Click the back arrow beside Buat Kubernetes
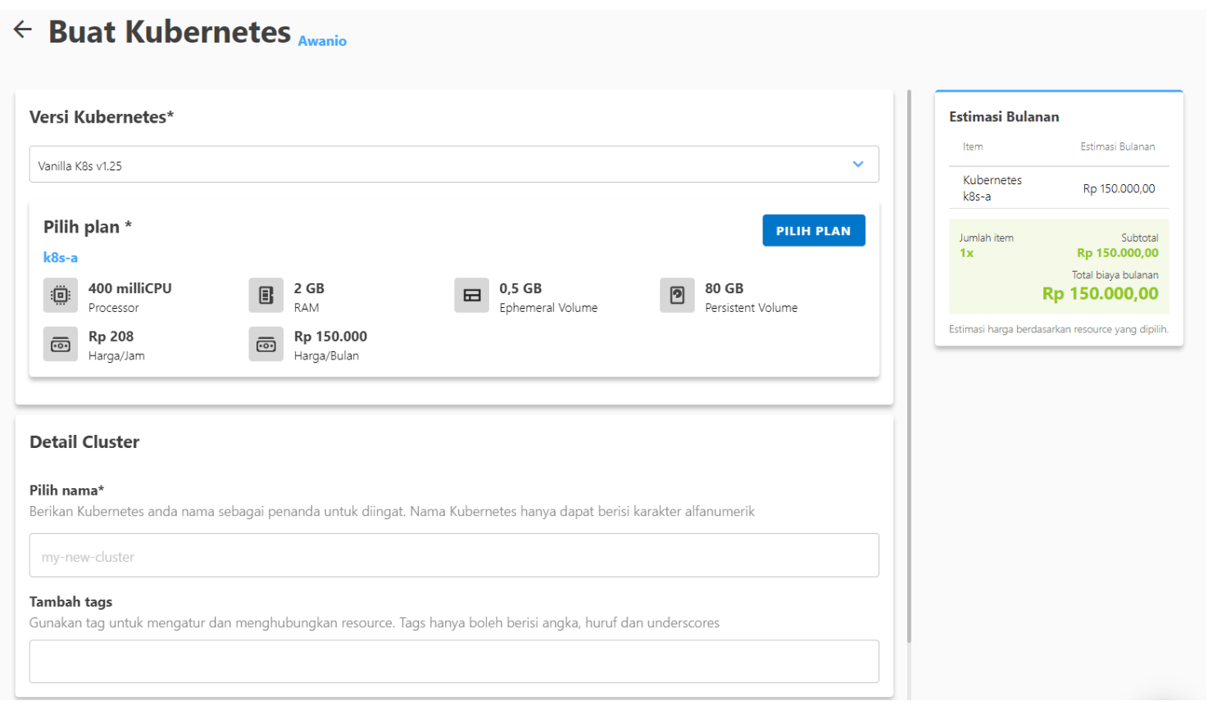Viewport: 1217px width, 710px height. [23, 30]
